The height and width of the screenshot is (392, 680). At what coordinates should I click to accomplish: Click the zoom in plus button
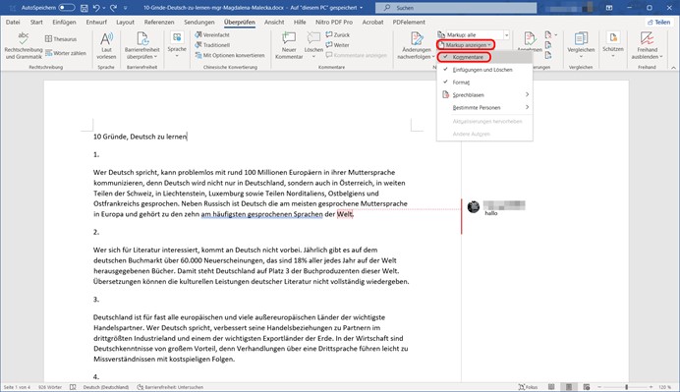[x=651, y=387]
